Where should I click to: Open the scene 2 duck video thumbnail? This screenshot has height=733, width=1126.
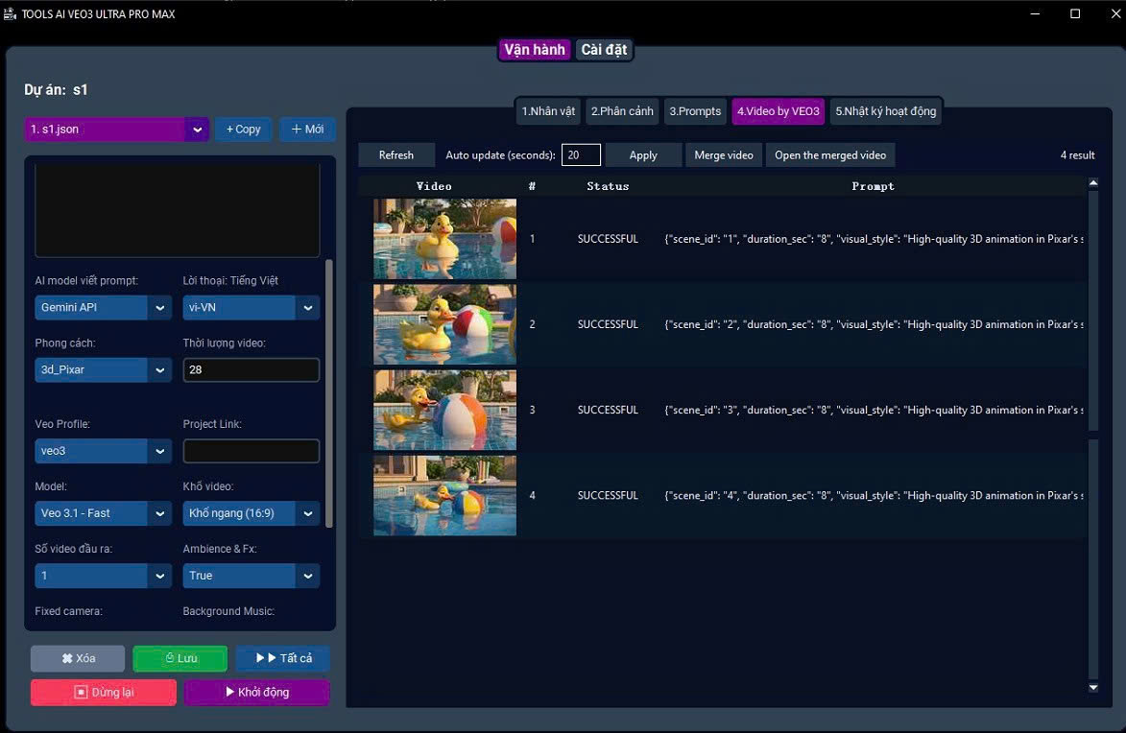(444, 324)
